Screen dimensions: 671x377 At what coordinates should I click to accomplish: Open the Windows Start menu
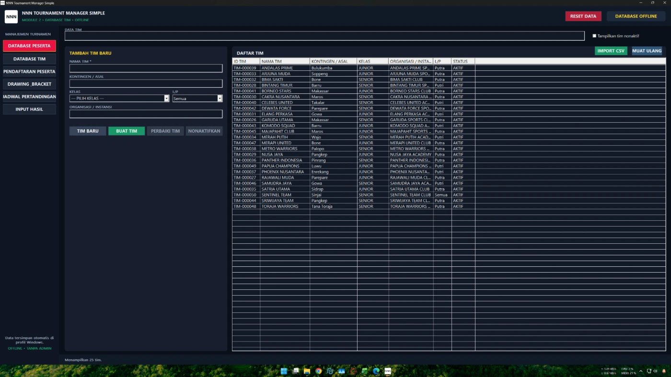[284, 371]
